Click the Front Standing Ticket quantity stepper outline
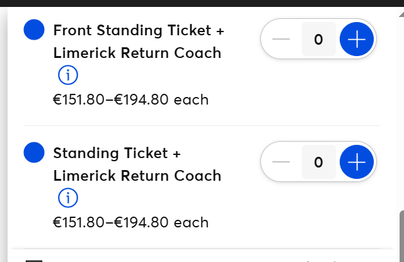Viewport: 404px width, 262px height. point(318,39)
